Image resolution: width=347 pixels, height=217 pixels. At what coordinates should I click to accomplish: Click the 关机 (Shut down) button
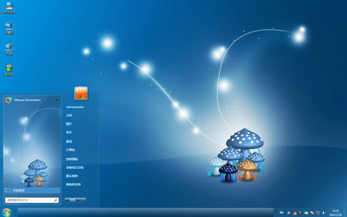[73, 200]
